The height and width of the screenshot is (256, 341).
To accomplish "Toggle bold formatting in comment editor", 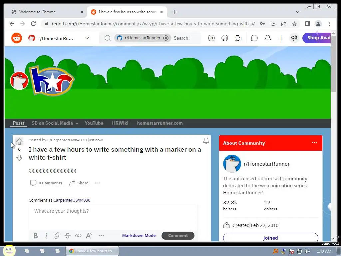I will pyautogui.click(x=36, y=236).
